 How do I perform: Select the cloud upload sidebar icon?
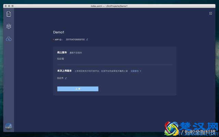[9, 39]
